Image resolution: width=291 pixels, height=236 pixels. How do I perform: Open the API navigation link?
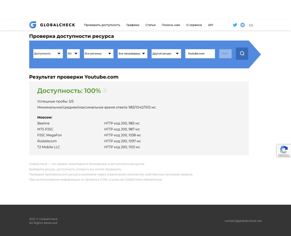[x=210, y=25]
